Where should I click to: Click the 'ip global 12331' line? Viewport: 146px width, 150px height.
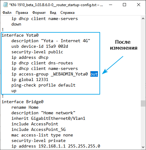[x=30, y=79]
